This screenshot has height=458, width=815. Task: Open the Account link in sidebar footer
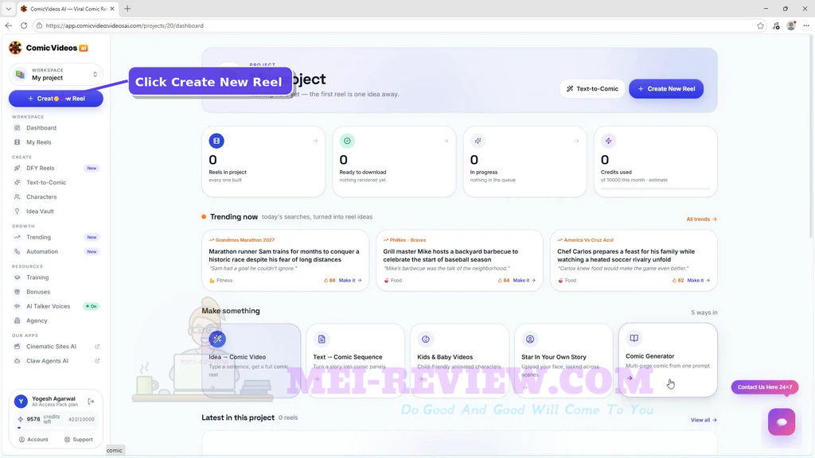tap(33, 439)
